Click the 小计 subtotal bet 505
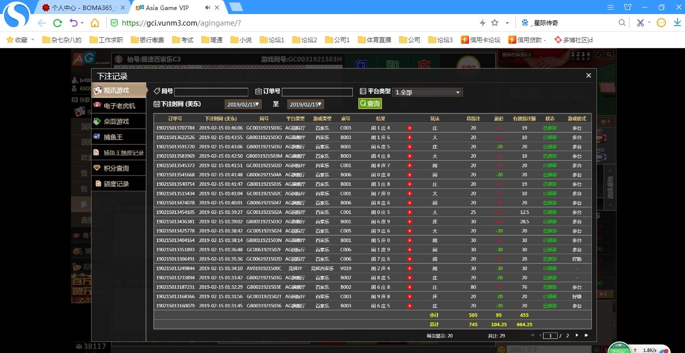 473,315
